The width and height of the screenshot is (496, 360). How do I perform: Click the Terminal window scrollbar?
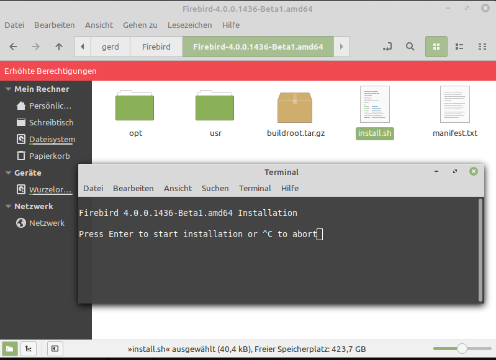click(480, 250)
